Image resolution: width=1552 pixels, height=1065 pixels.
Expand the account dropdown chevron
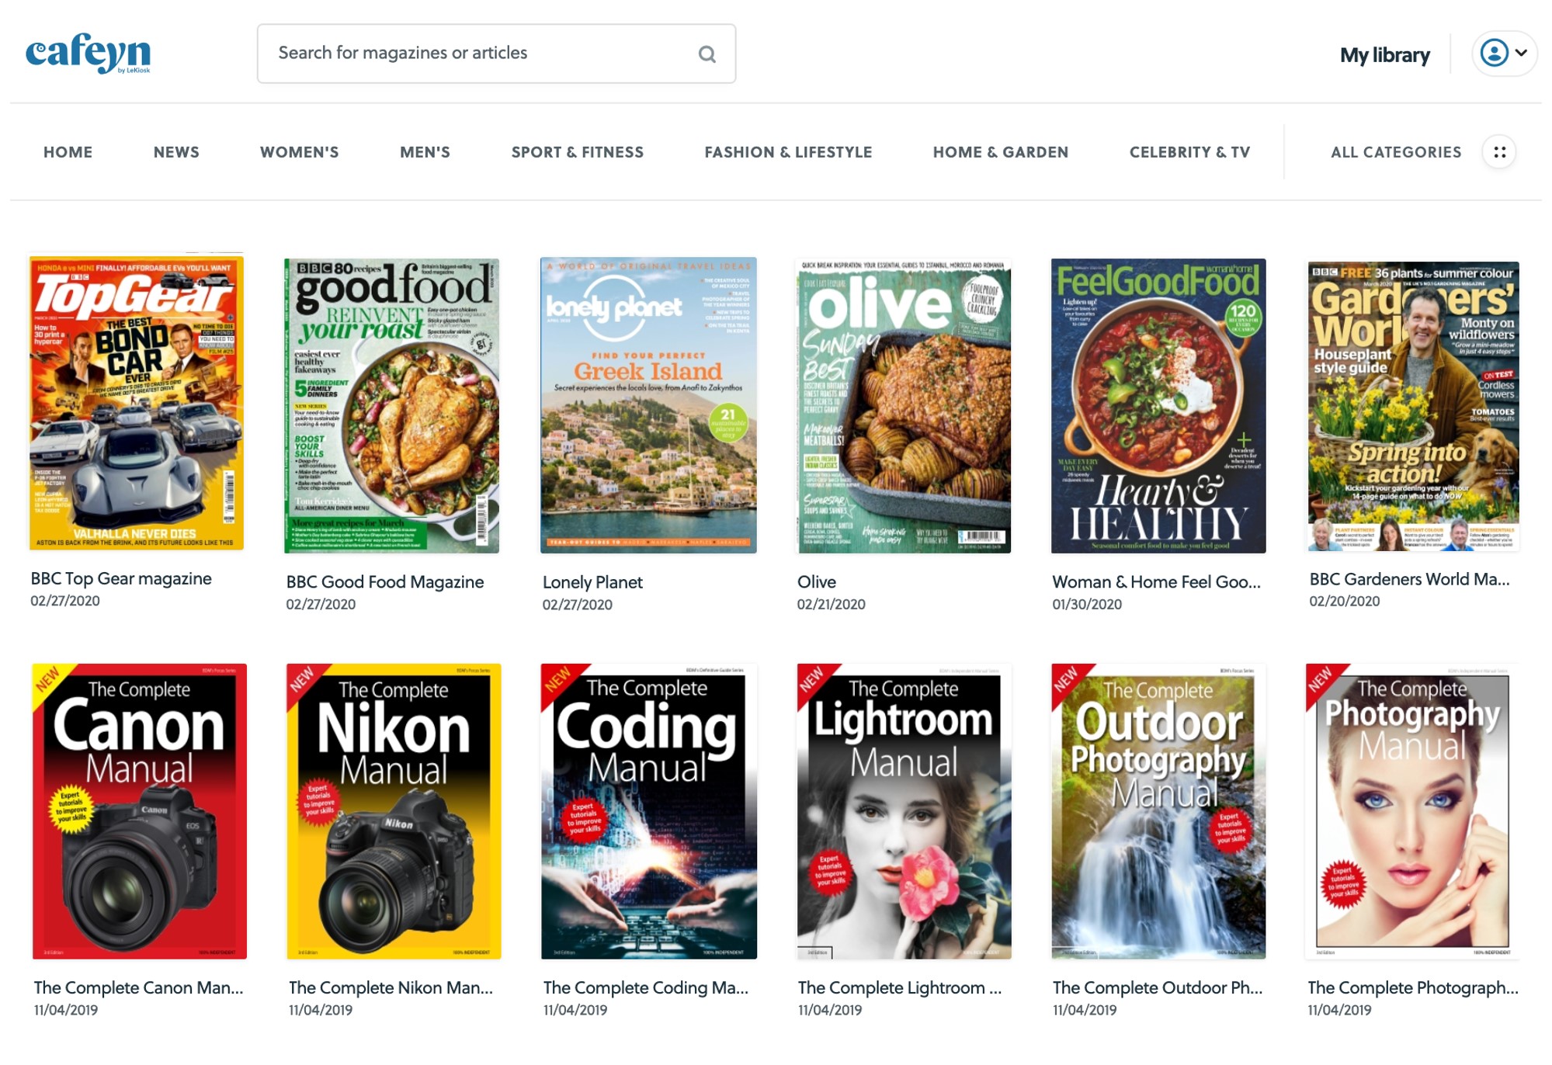pyautogui.click(x=1521, y=53)
